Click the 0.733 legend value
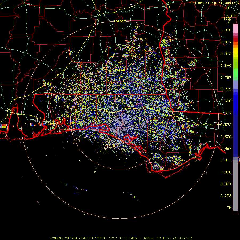240x240 pixels. click(x=226, y=89)
